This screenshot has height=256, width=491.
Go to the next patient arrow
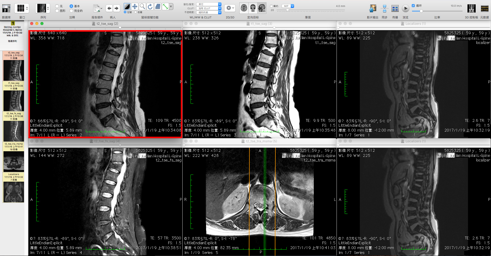[116, 8]
